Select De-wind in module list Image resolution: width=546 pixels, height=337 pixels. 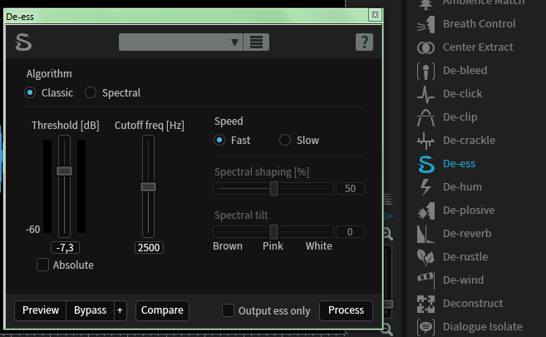point(463,280)
